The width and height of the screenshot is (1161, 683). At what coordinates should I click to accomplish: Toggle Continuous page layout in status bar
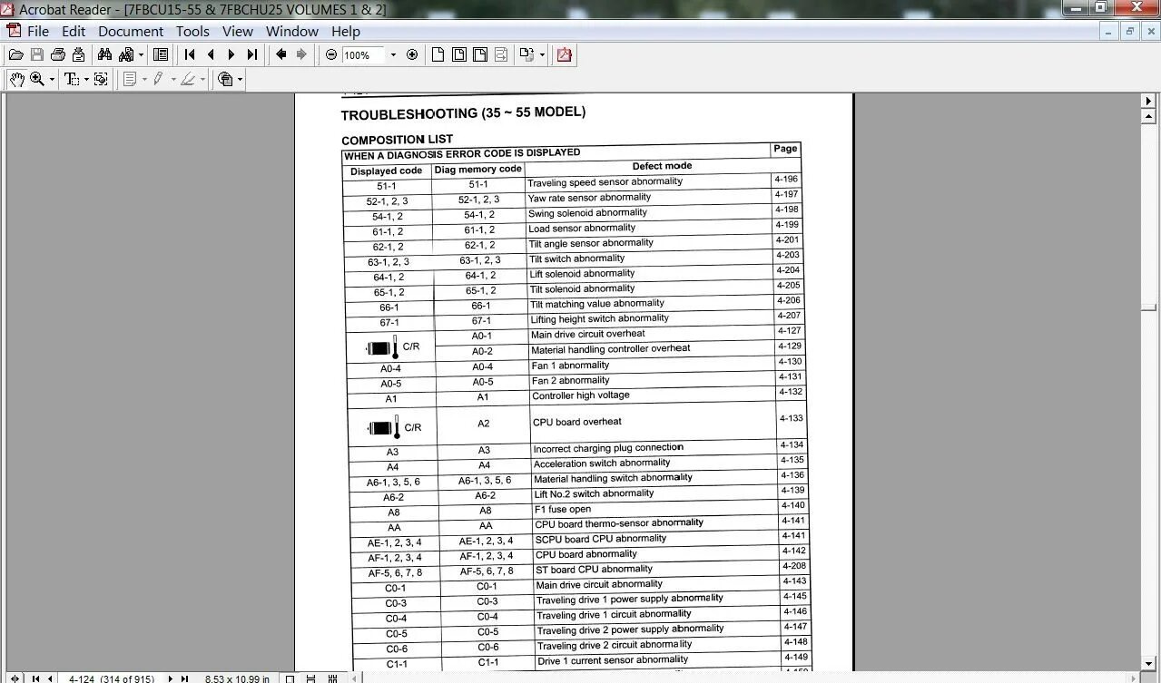click(x=311, y=678)
